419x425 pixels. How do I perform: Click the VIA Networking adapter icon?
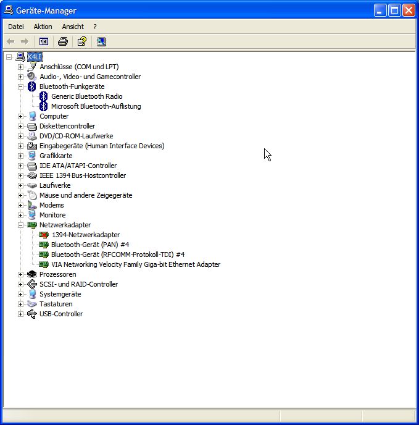coord(44,264)
